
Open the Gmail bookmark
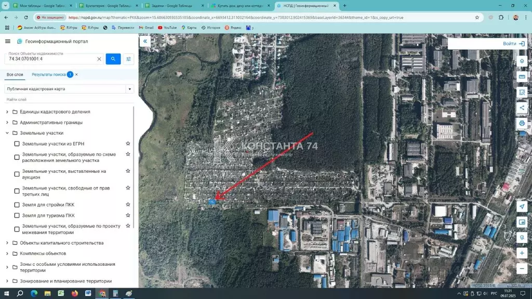(x=146, y=28)
